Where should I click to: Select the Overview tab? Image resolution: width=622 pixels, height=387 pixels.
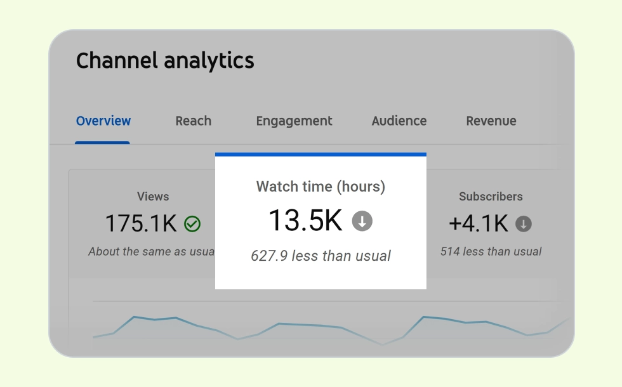[x=103, y=121]
